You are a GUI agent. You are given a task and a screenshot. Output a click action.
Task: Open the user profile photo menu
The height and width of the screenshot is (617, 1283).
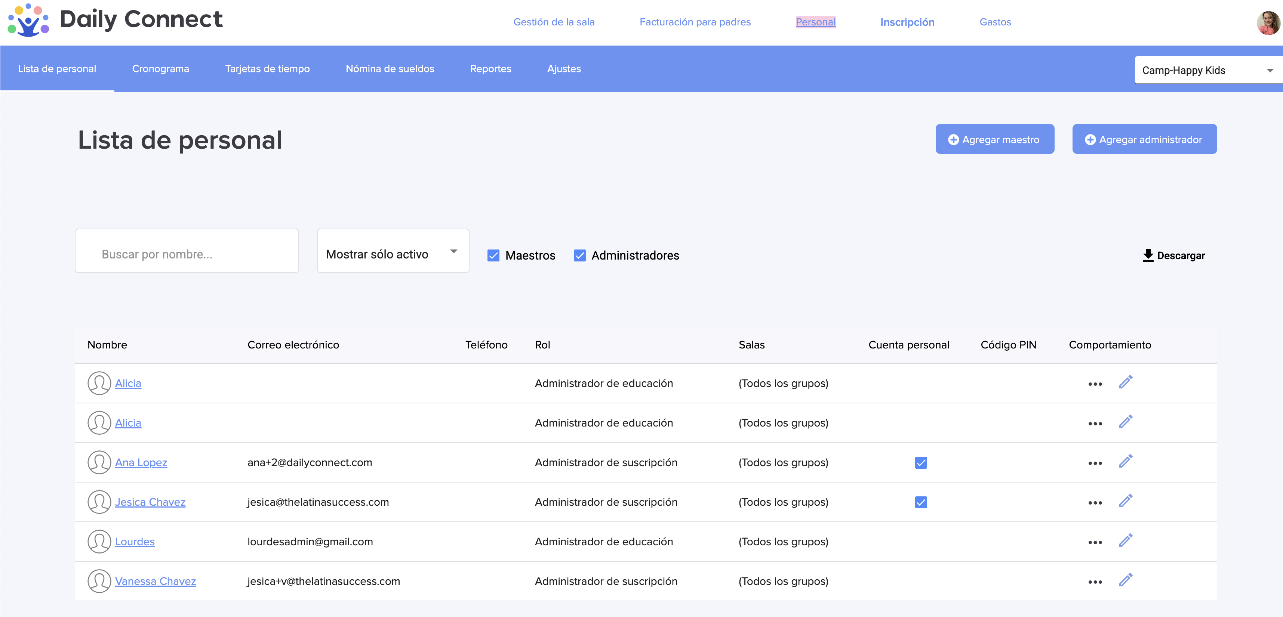[1268, 23]
